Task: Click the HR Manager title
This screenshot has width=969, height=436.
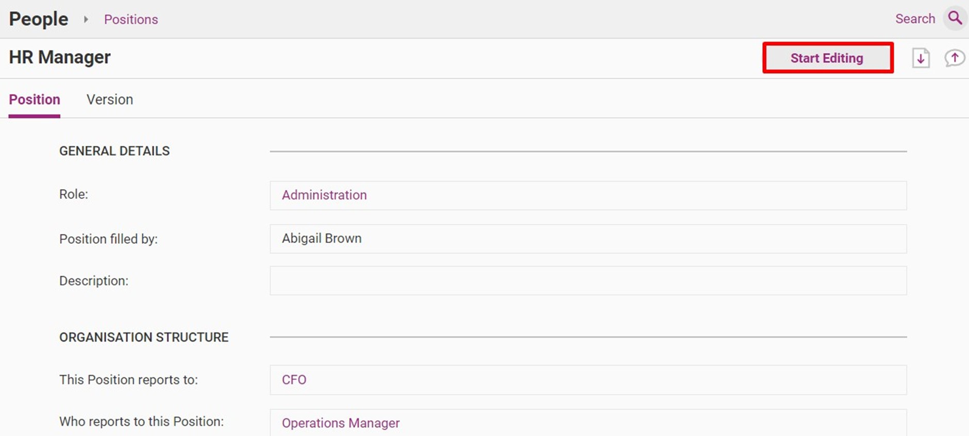Action: [x=60, y=57]
